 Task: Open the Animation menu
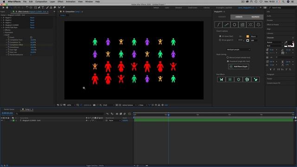(x=71, y=1)
